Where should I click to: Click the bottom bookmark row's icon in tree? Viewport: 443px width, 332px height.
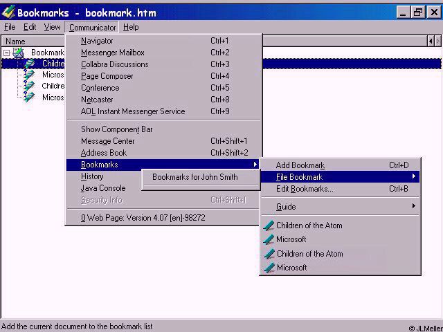29,98
